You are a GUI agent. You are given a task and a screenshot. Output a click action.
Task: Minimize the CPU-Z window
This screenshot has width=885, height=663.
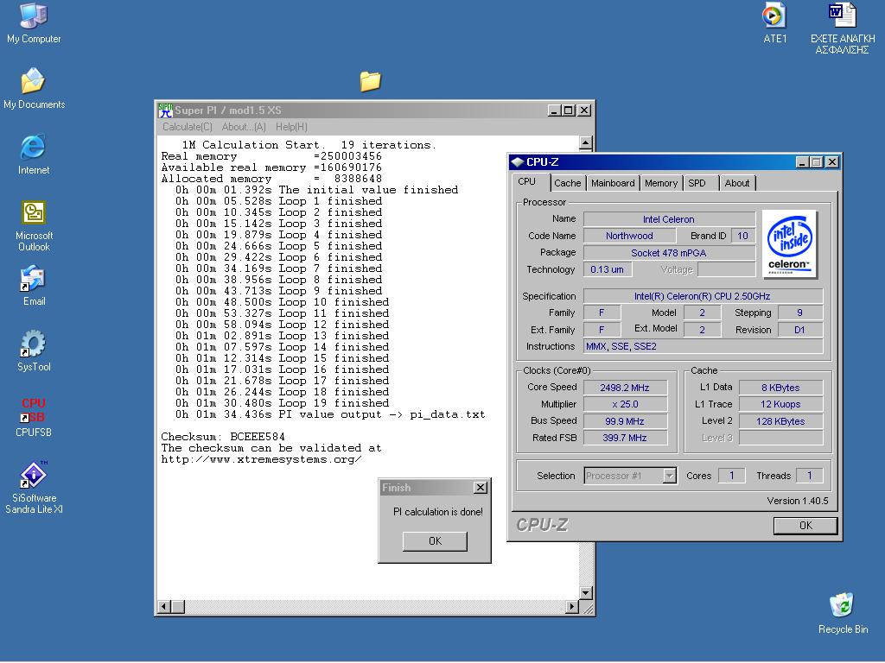pyautogui.click(x=803, y=162)
